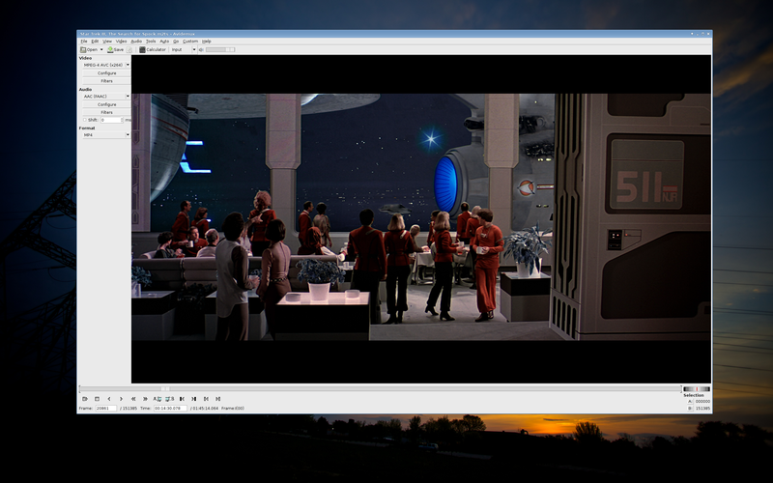
Task: Click the jog shuttle control above Selection
Action: (x=697, y=389)
